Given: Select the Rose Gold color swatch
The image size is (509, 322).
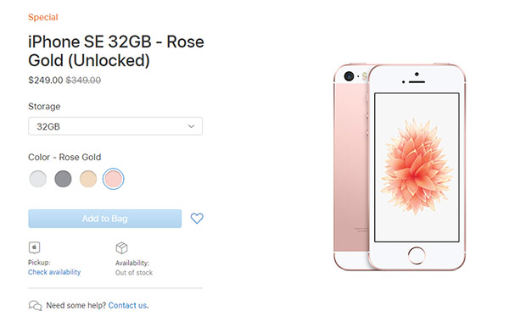Looking at the screenshot, I should (x=113, y=179).
